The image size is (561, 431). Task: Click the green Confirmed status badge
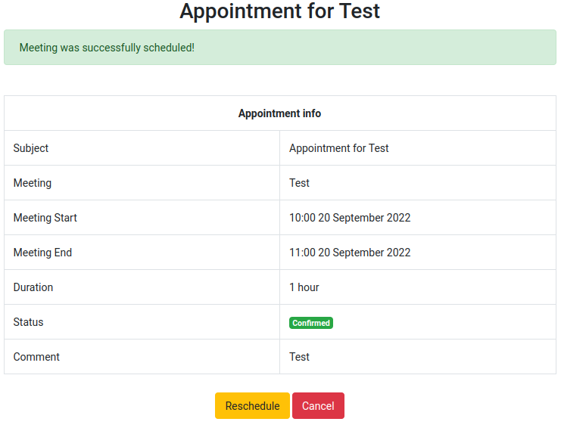pyautogui.click(x=310, y=323)
